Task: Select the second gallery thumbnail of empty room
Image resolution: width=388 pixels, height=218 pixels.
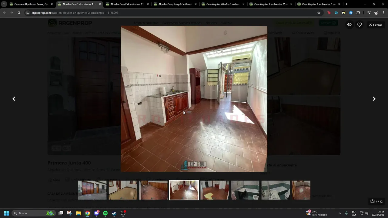Action: [x=123, y=190]
